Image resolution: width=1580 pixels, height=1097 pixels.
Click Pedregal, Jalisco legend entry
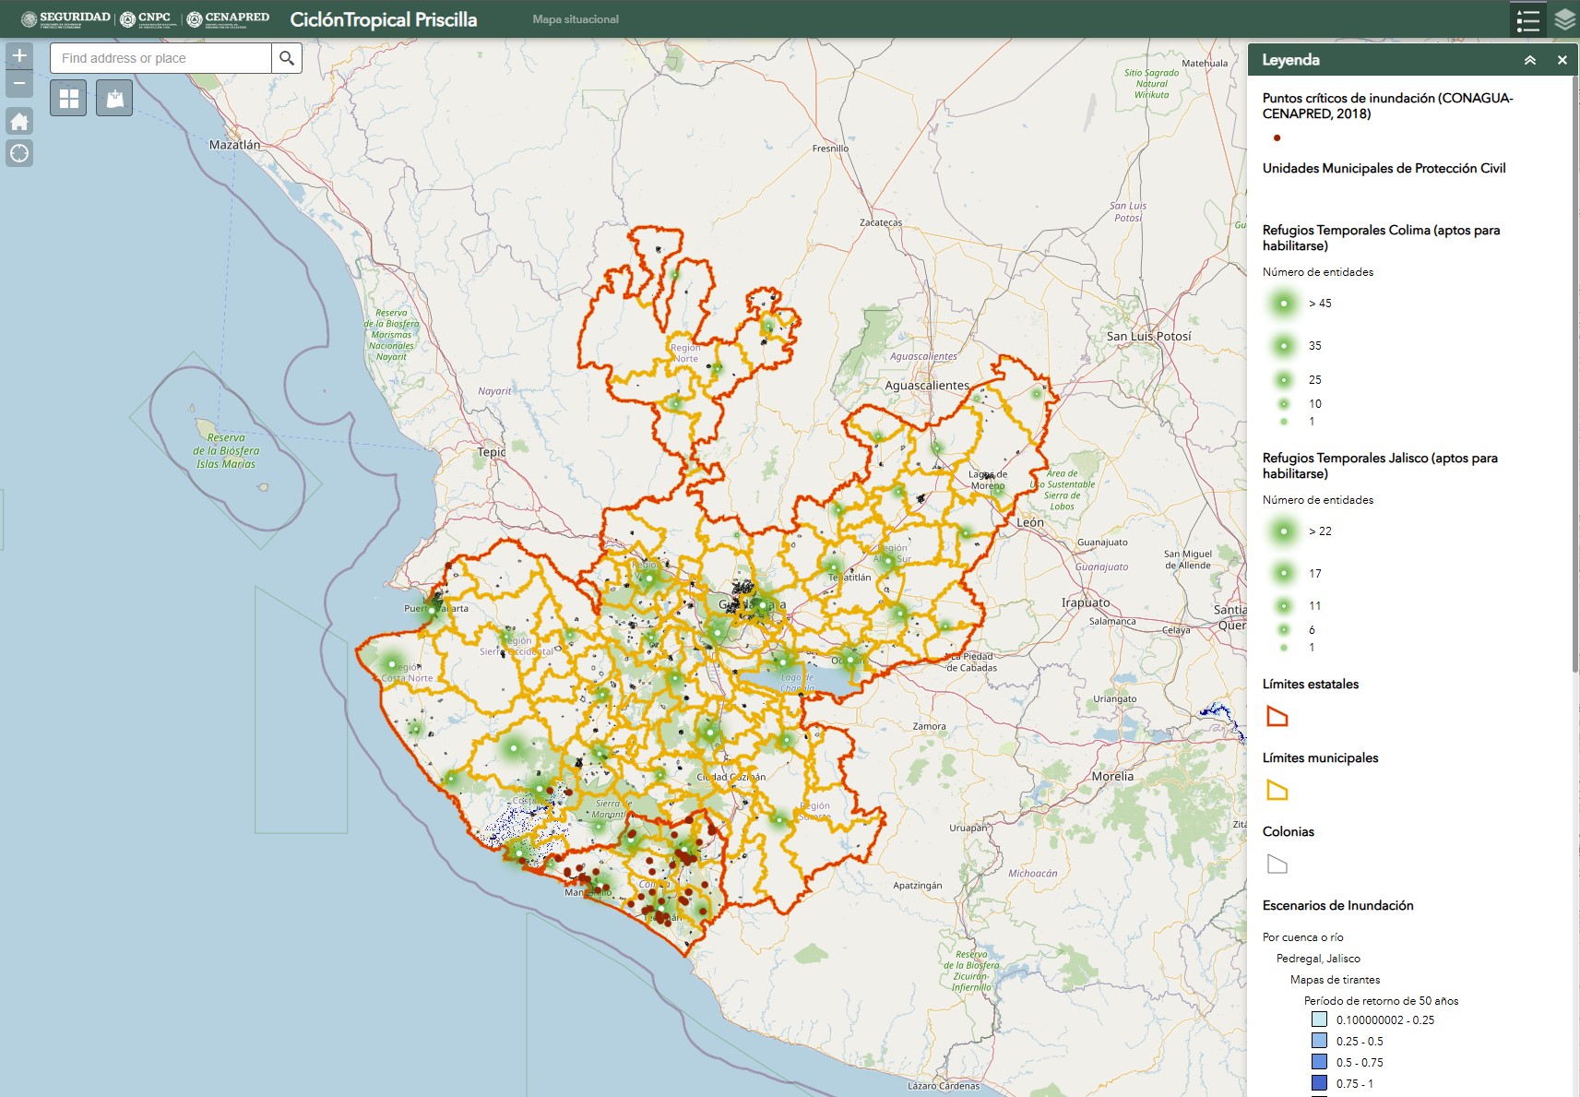click(1318, 959)
